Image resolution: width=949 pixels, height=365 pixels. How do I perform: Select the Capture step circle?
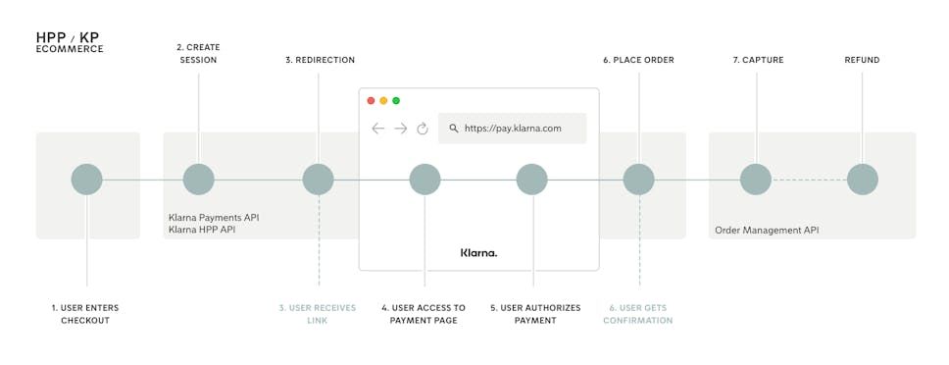(756, 180)
